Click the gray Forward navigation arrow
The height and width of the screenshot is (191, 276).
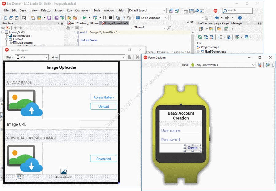pos(227,18)
